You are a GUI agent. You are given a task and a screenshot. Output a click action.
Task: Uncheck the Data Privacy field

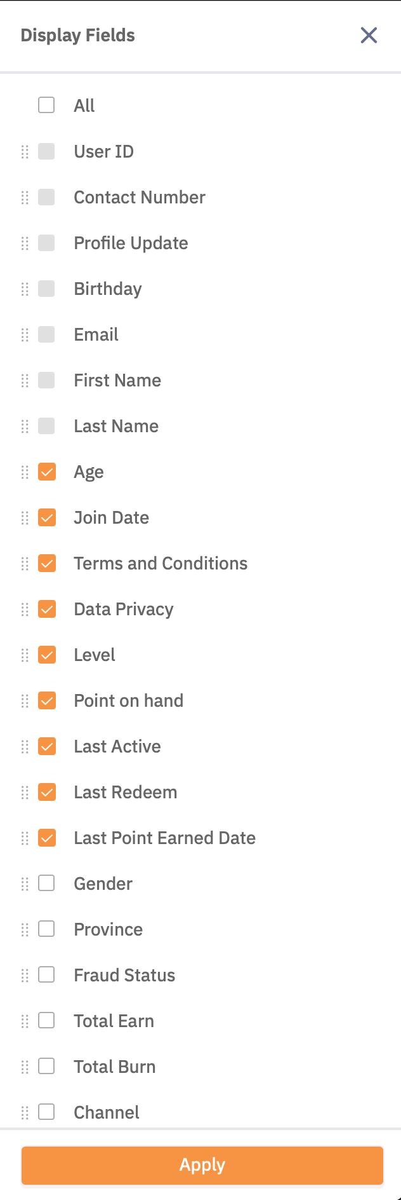[46, 609]
